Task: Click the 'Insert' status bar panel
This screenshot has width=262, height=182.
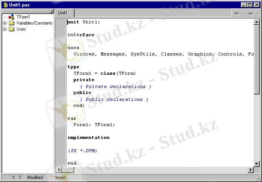Action: click(61, 177)
